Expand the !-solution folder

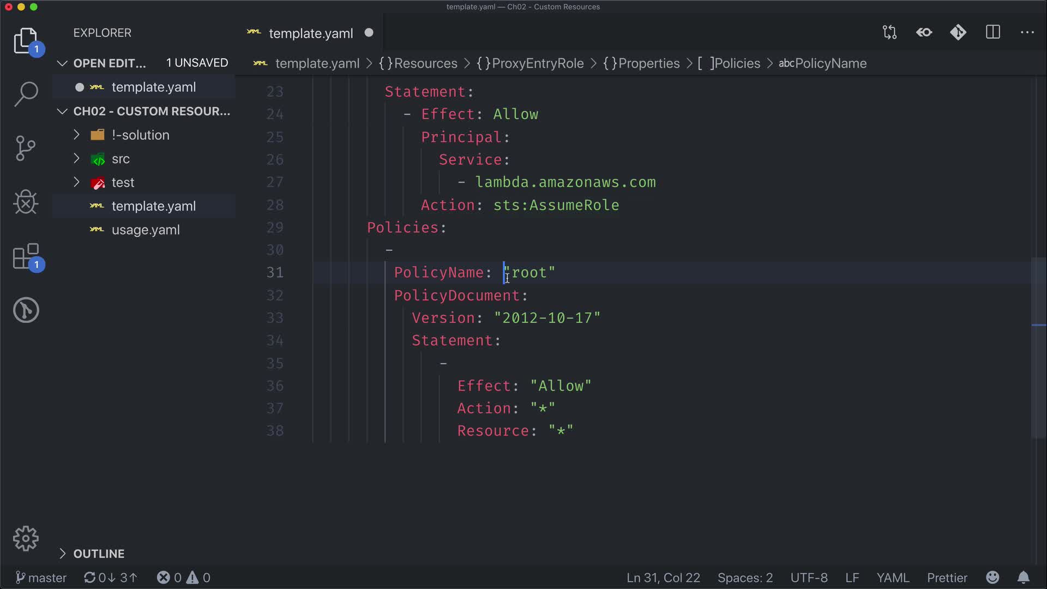click(140, 135)
